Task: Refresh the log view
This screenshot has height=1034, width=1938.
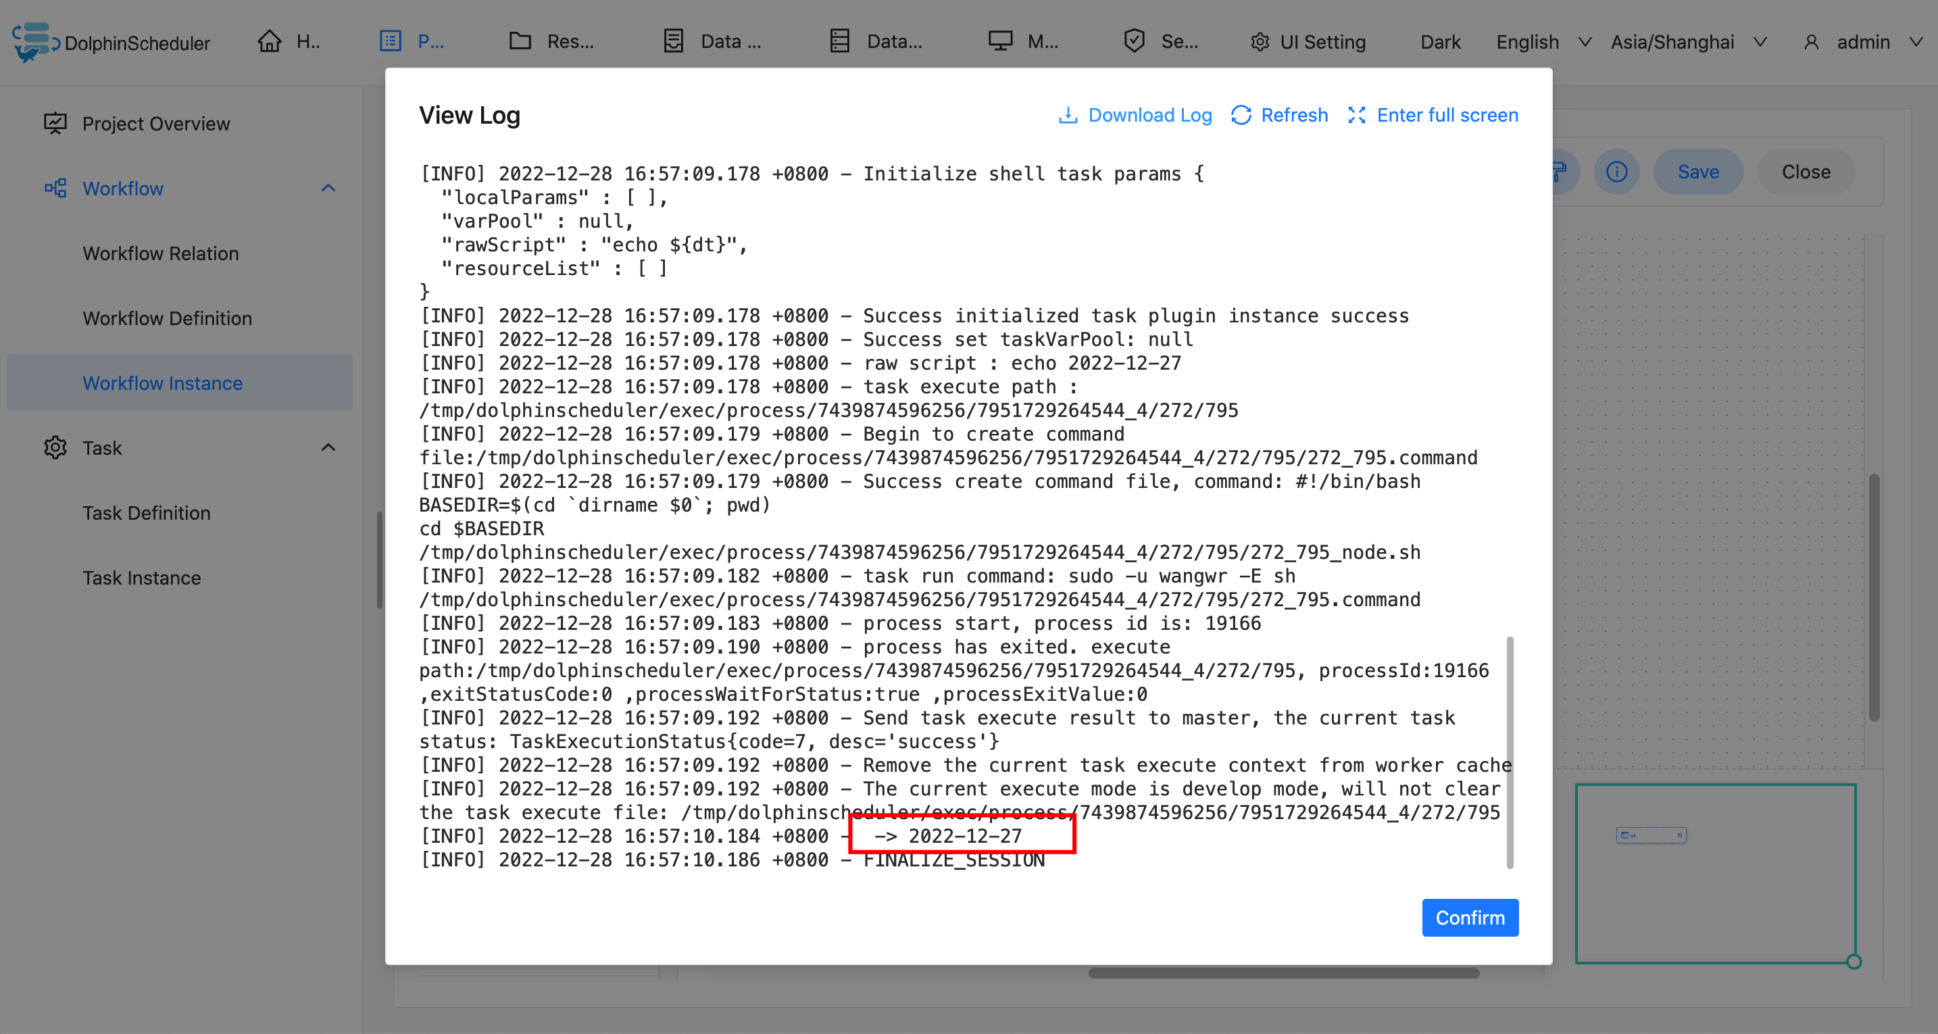Action: tap(1278, 115)
